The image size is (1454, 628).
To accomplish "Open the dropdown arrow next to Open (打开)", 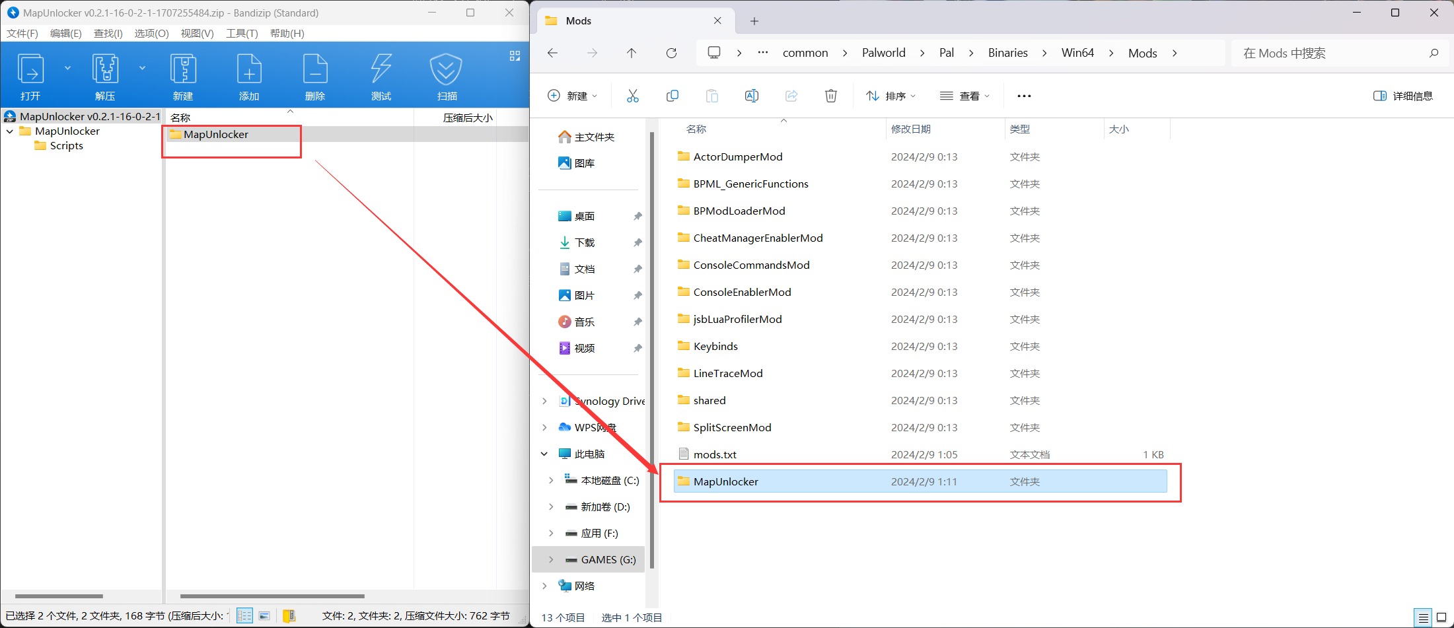I will pyautogui.click(x=67, y=68).
